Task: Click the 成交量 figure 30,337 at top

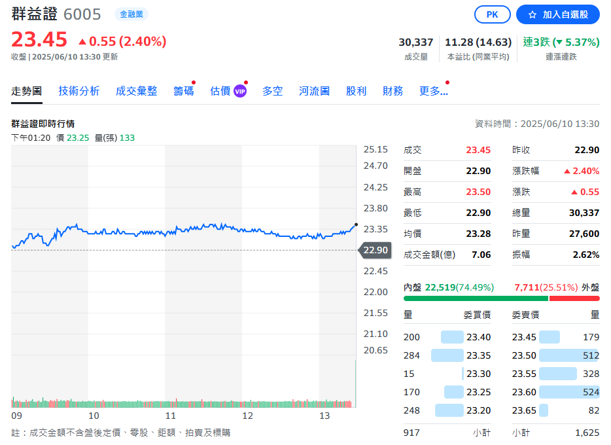Action: point(416,42)
